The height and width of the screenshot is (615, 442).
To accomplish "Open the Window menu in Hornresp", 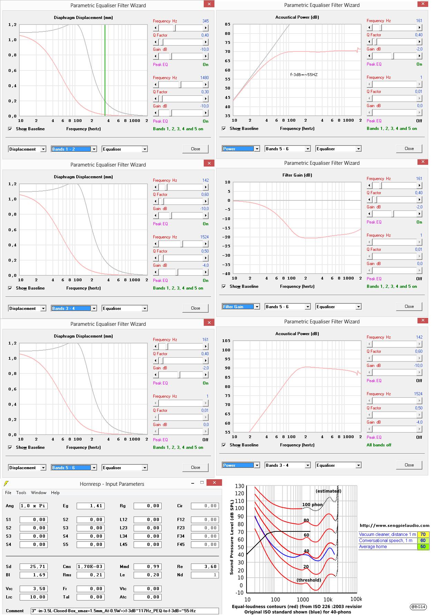I will pos(39,493).
